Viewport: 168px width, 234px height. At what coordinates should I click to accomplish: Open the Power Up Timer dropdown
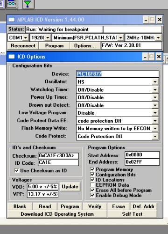(155, 97)
